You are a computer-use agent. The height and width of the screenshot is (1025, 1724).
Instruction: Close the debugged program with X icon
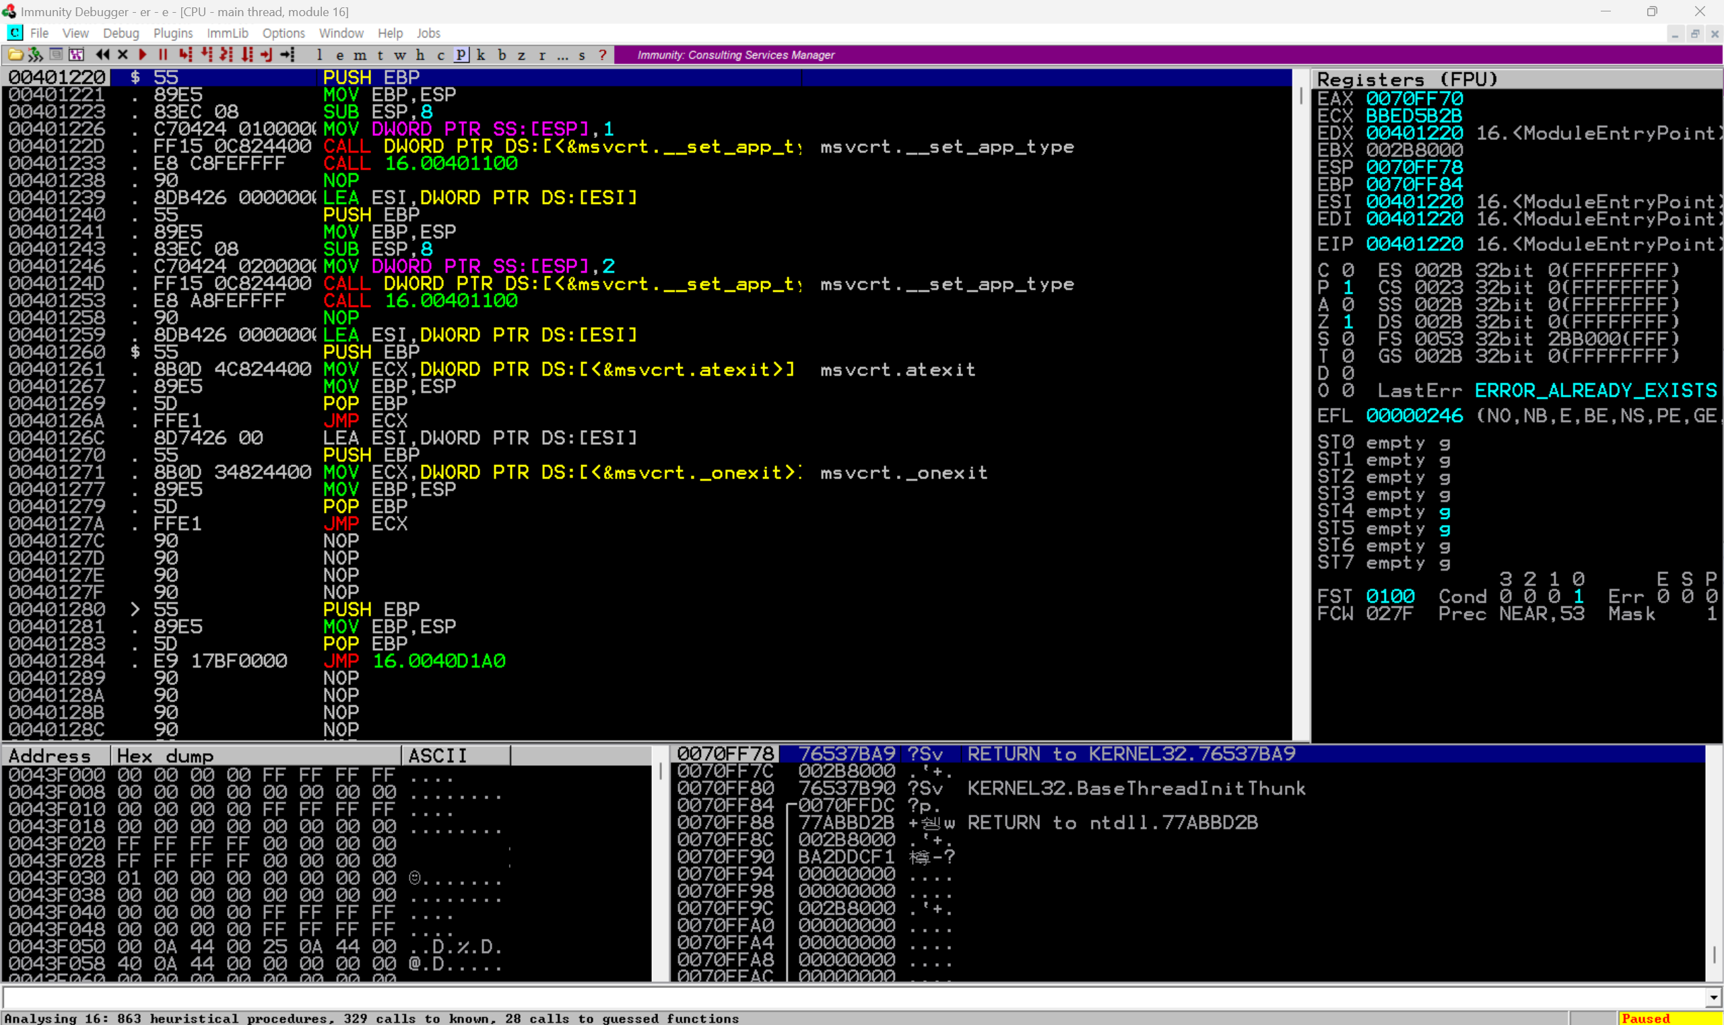(x=123, y=55)
